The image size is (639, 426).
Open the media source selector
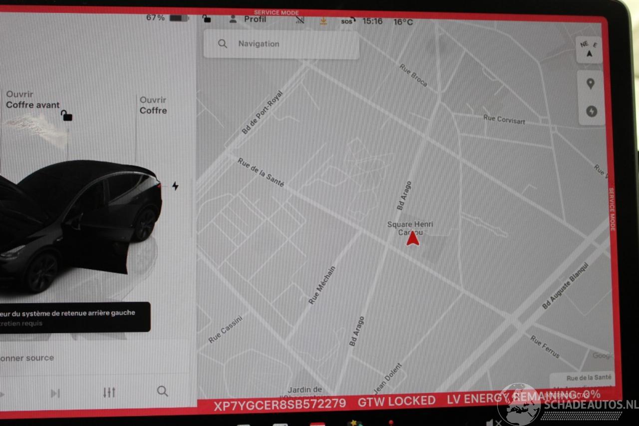coord(27,358)
